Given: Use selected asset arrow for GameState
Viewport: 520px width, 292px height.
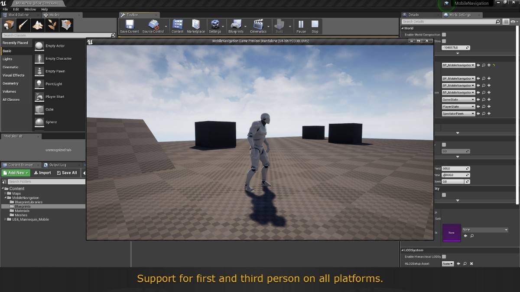Looking at the screenshot, I should pos(478,99).
